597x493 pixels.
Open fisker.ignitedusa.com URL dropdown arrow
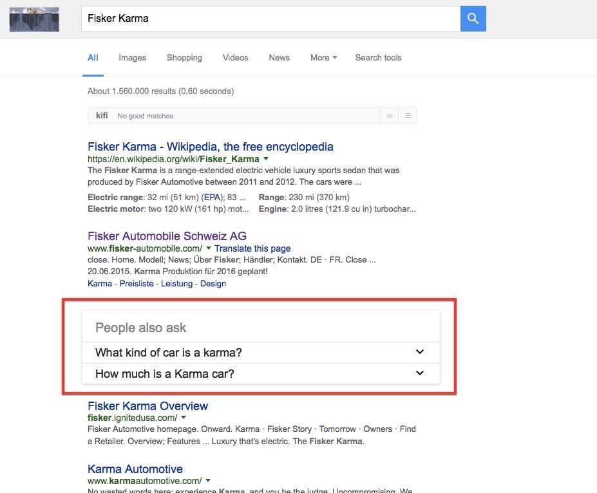click(x=184, y=418)
